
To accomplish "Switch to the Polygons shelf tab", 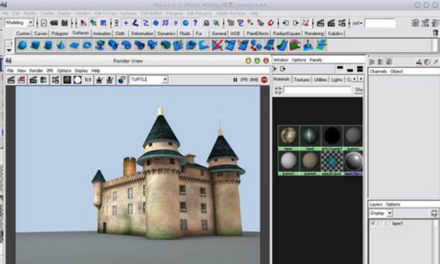I will click(x=60, y=33).
